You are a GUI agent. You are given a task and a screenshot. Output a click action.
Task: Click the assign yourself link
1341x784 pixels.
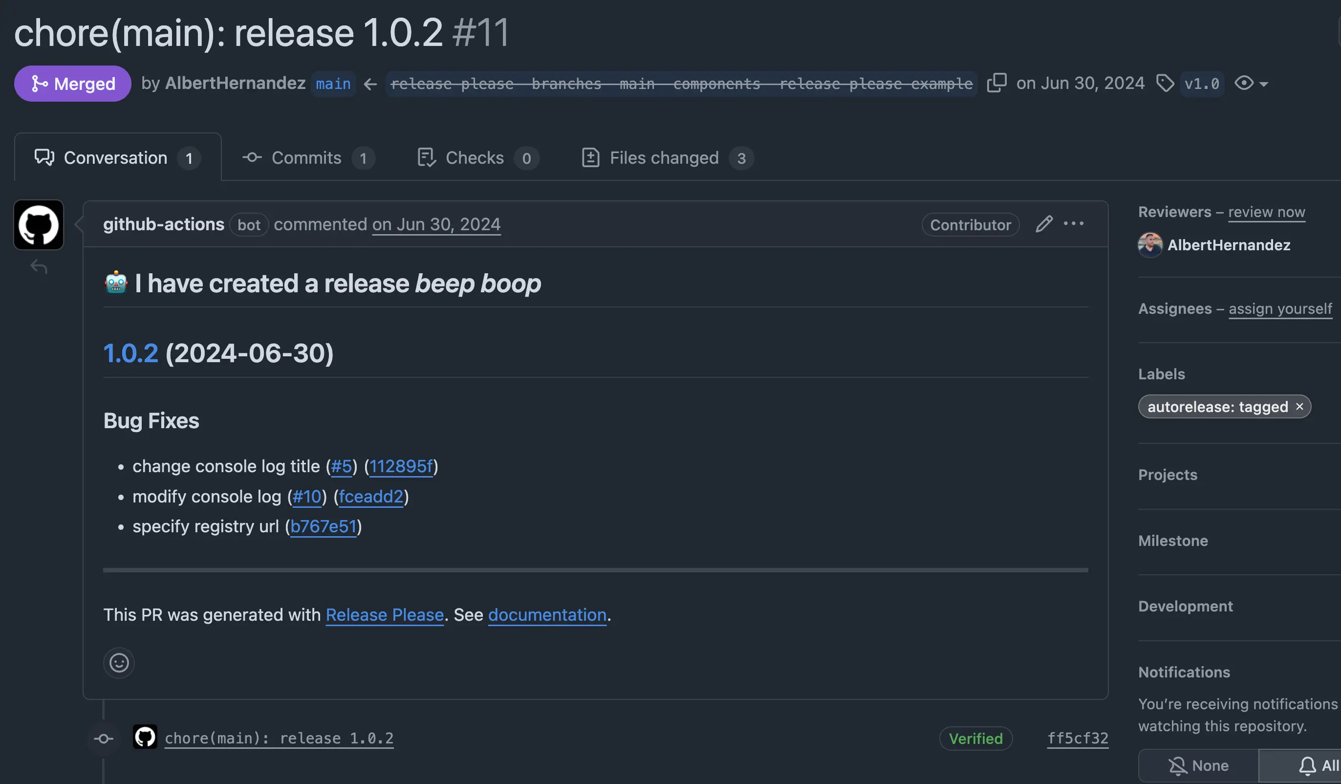coord(1280,309)
